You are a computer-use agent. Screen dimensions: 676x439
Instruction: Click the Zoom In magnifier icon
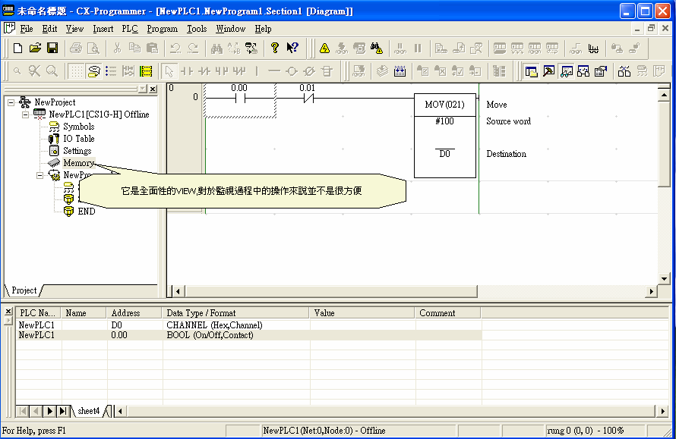pyautogui.click(x=52, y=71)
